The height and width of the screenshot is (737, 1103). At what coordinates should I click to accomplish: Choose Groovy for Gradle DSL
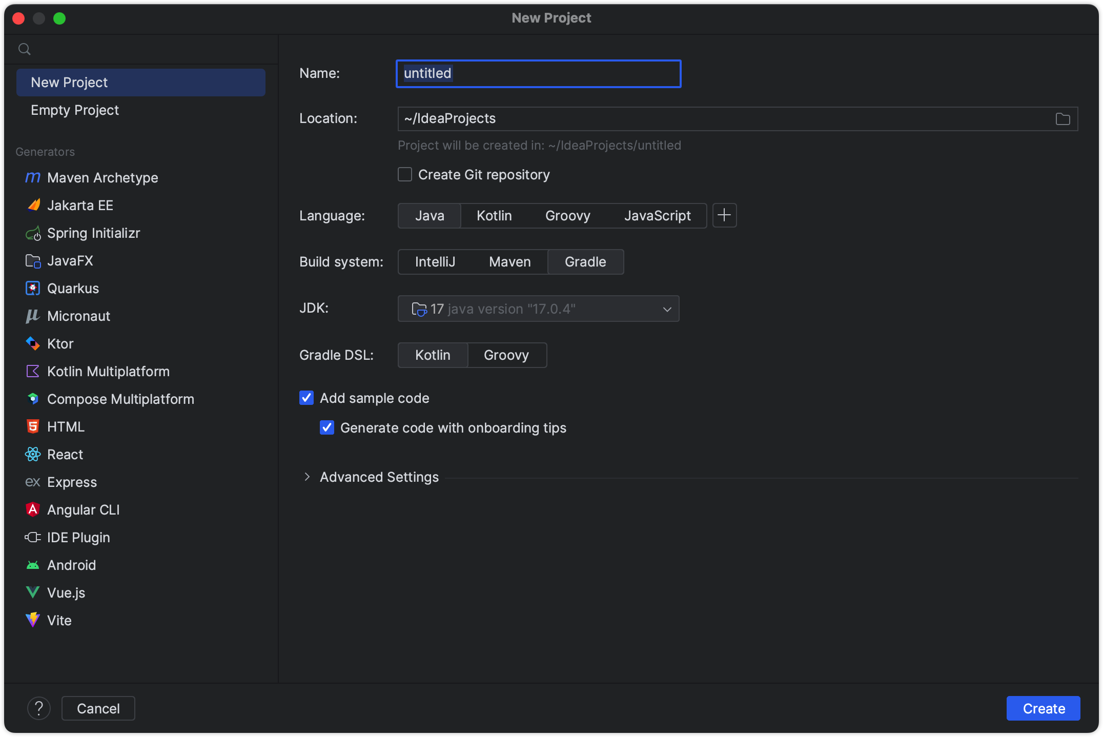506,355
